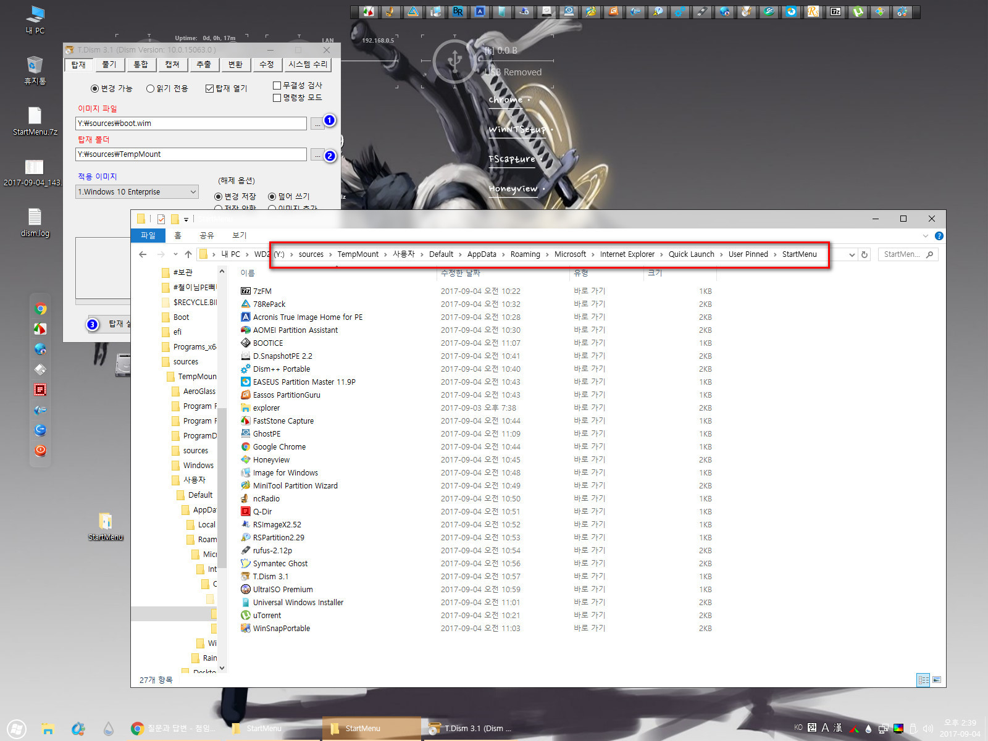Switch to Chrome window on taskbar
The image size is (988, 741).
(174, 729)
